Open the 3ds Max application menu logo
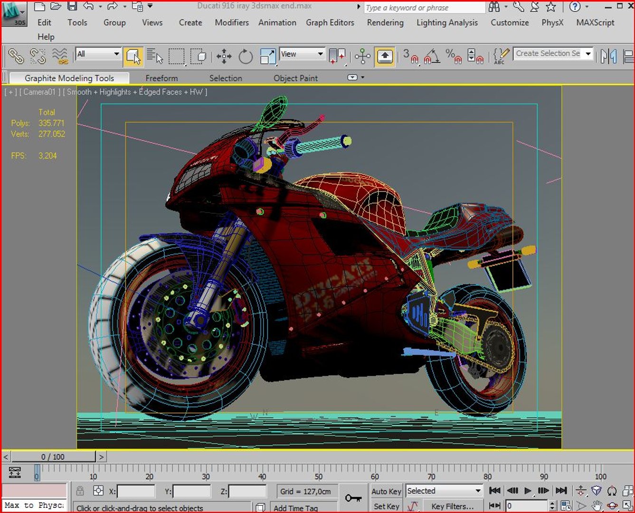The image size is (635, 513). pyautogui.click(x=13, y=13)
